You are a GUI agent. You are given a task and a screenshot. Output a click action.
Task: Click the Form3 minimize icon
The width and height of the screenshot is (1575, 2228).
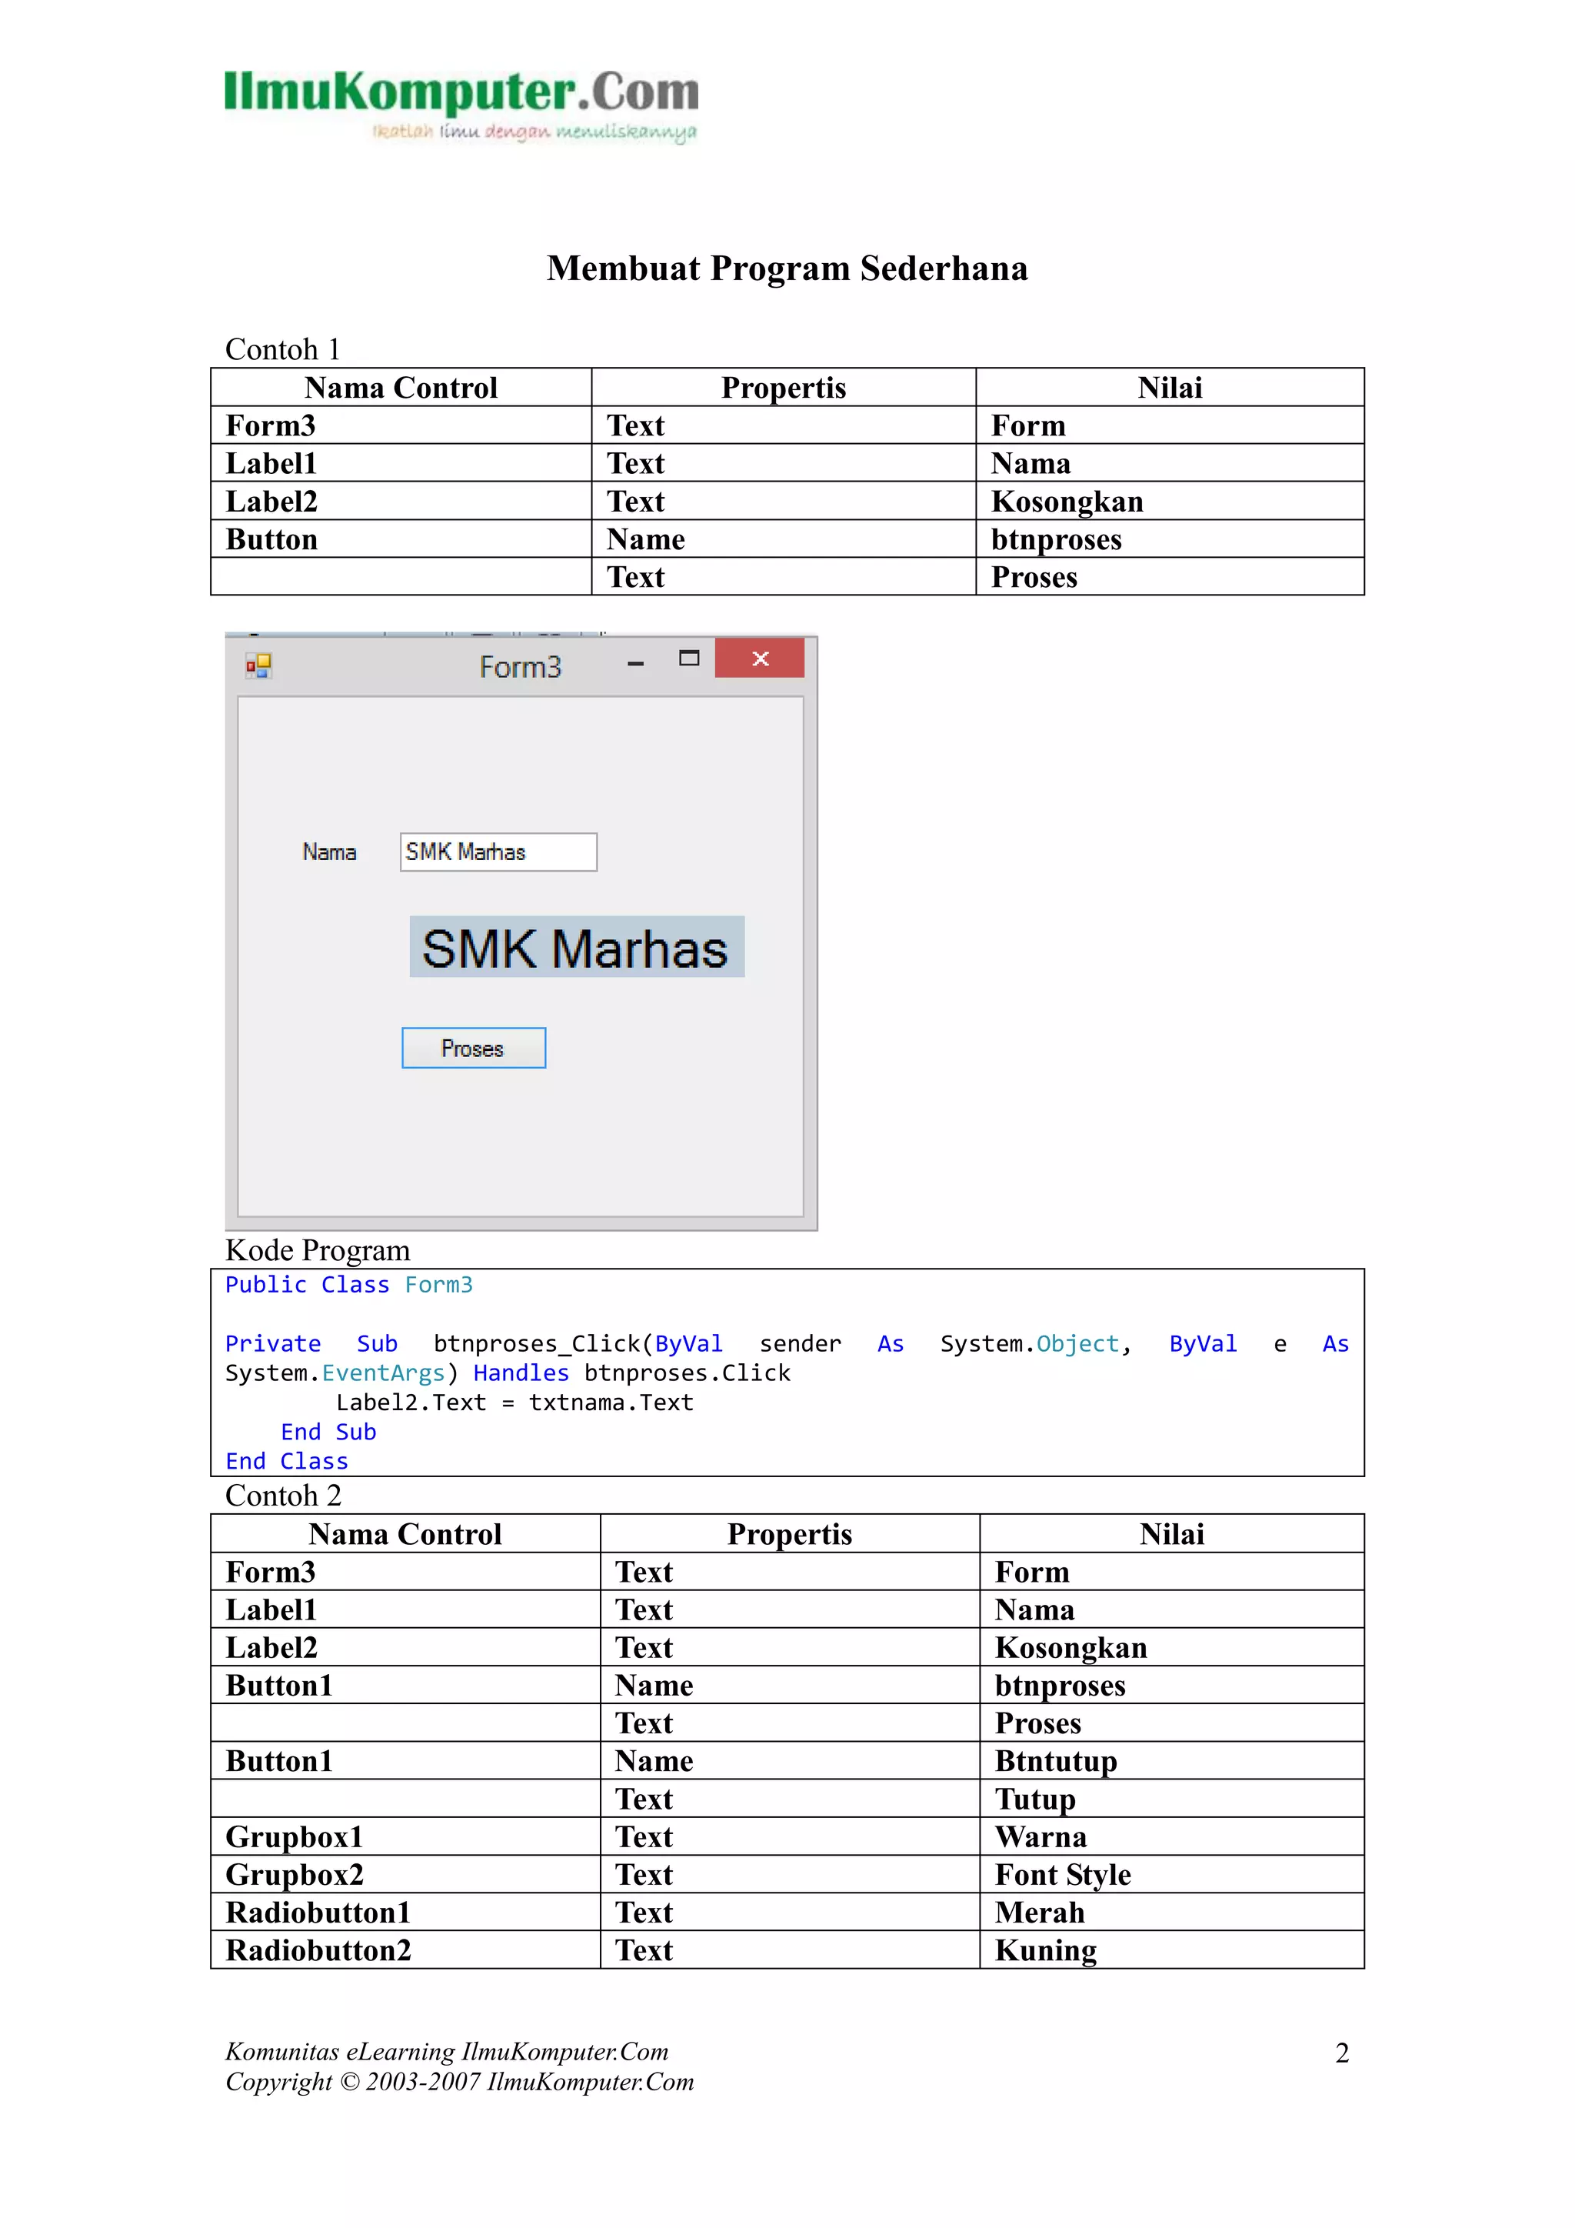tap(635, 664)
